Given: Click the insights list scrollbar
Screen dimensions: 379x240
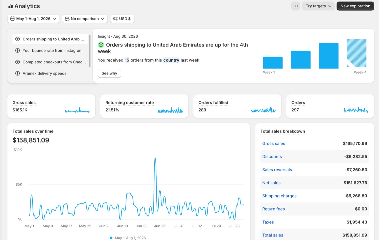Looking at the screenshot, I should [90, 51].
